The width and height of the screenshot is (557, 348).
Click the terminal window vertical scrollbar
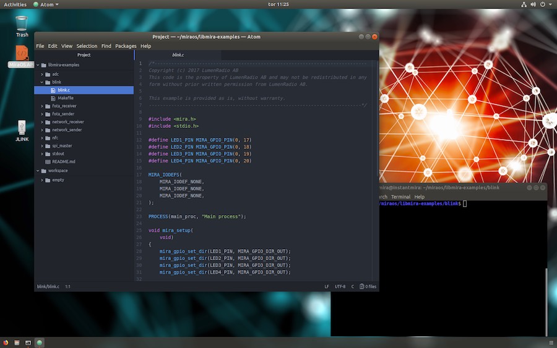tap(546, 302)
